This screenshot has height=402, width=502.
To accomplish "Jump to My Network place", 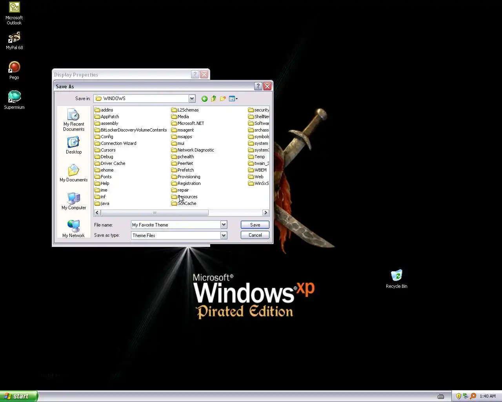I will pyautogui.click(x=74, y=229).
